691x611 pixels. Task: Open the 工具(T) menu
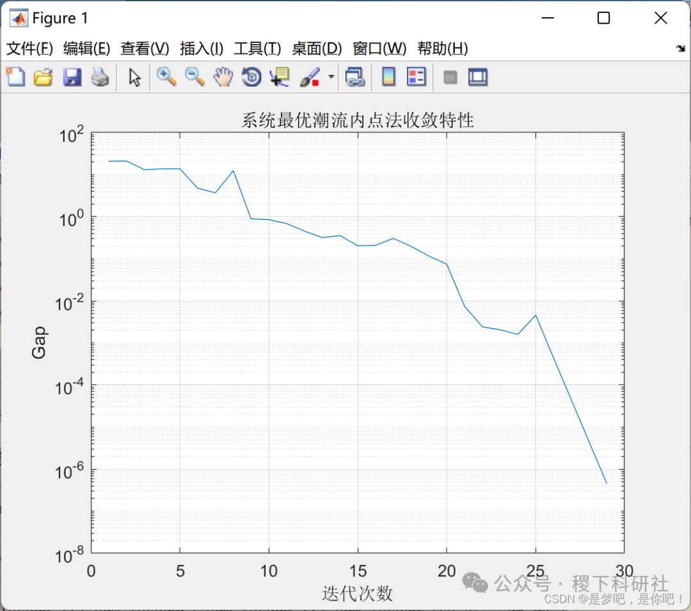(257, 49)
